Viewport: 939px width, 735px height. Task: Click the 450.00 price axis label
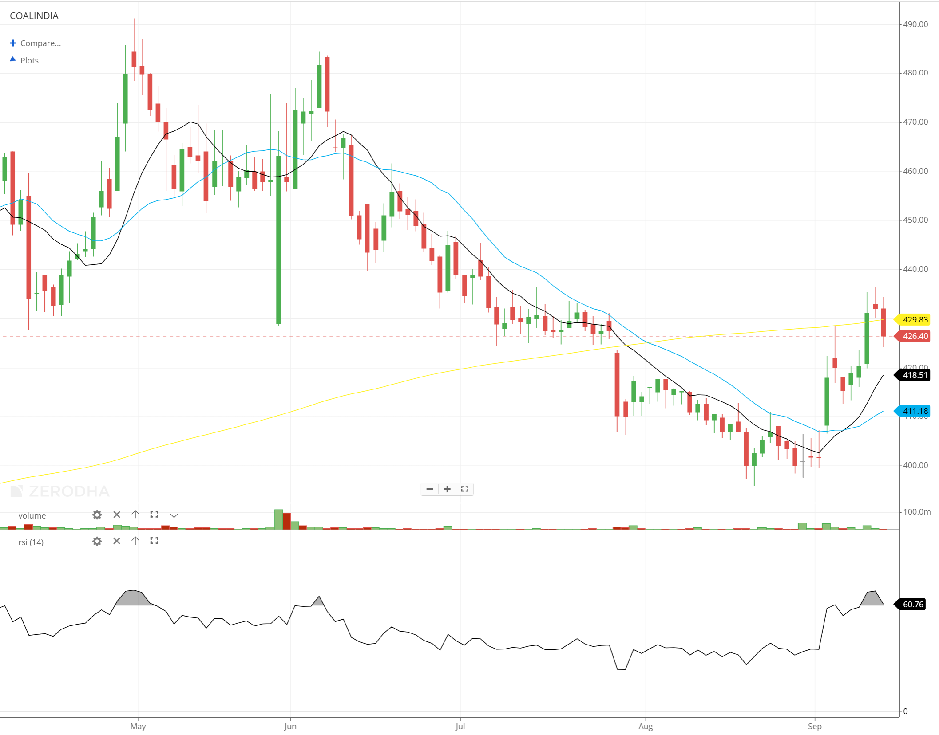coord(915,220)
